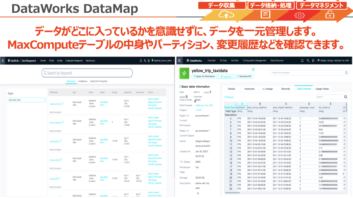Open dw_user_info_all_d table link

click(x=56, y=122)
